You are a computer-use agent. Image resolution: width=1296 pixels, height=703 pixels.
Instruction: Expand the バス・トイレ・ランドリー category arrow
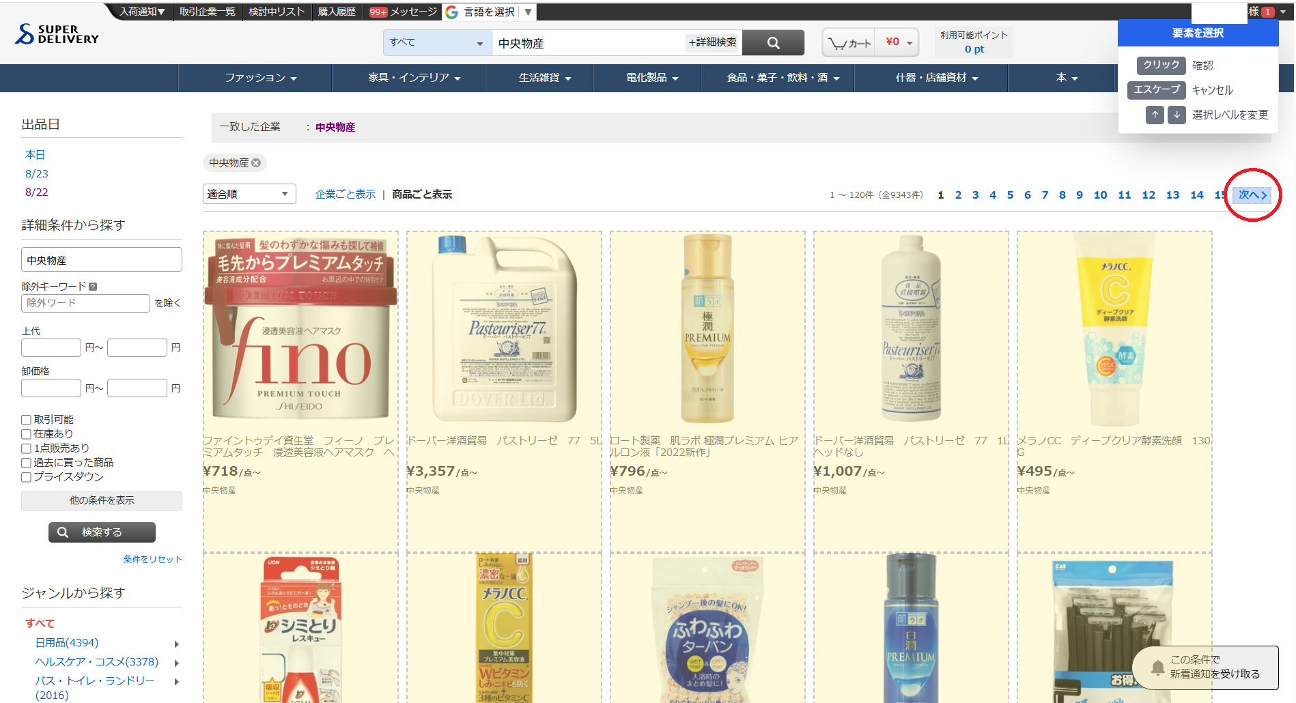click(x=177, y=681)
